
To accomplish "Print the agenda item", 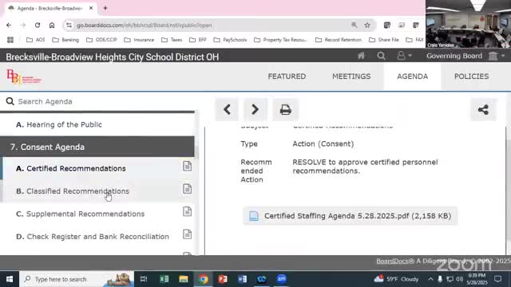I will (286, 110).
